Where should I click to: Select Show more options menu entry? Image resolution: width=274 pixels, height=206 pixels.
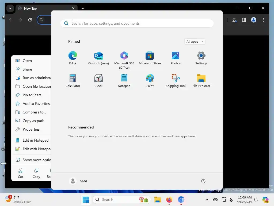(32, 160)
